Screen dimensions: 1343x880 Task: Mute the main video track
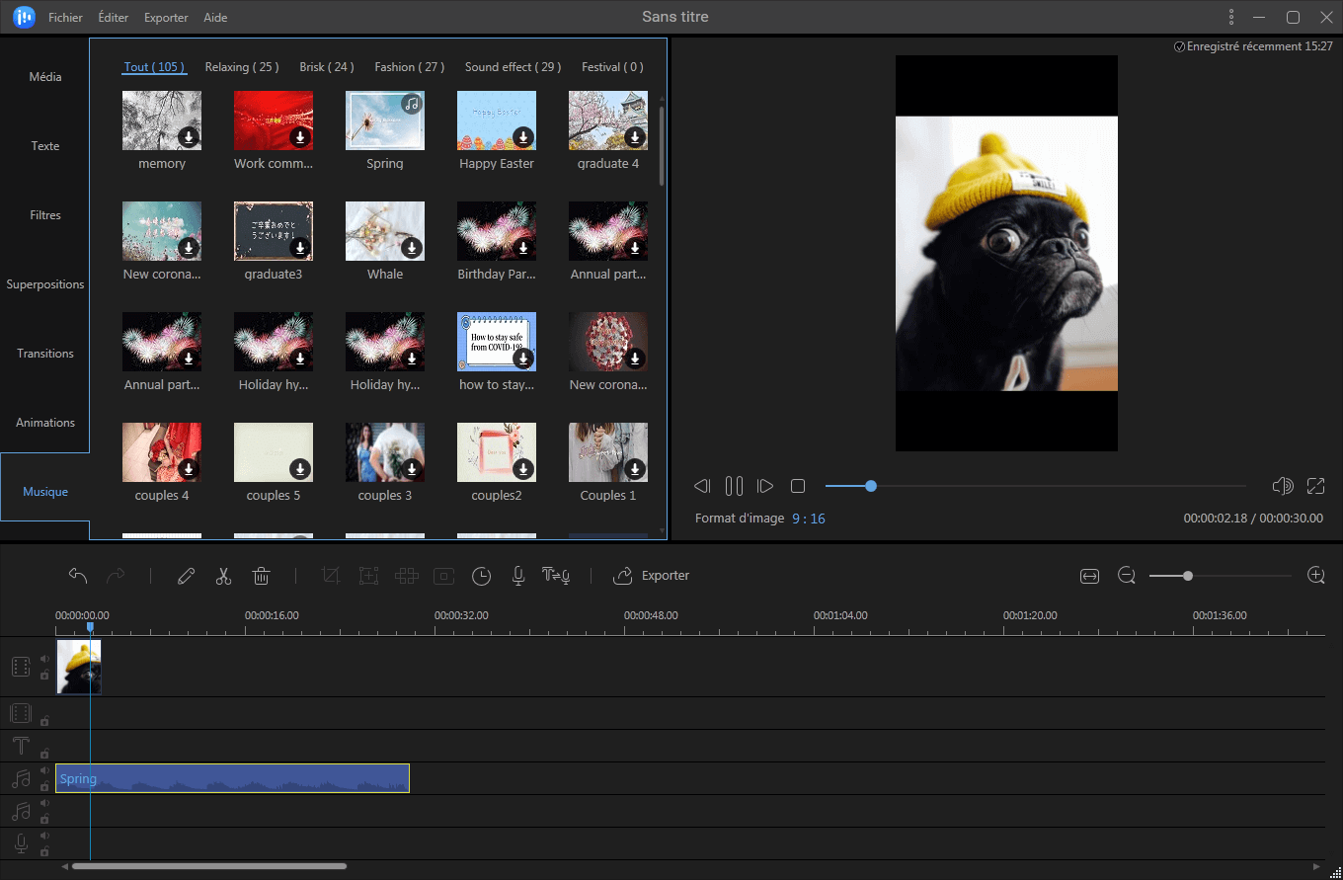[44, 659]
